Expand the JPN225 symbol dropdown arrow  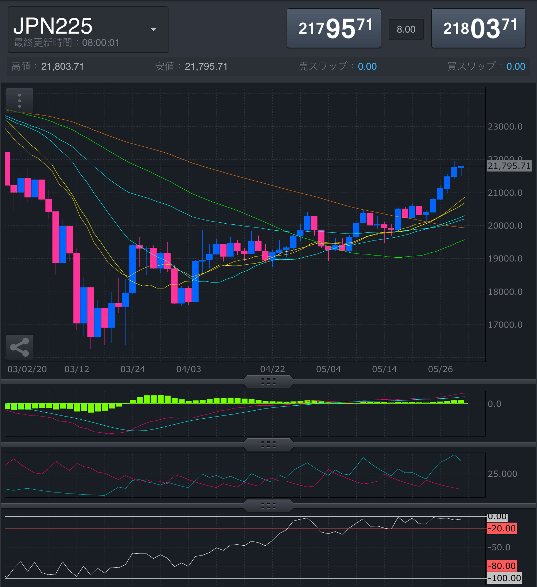coord(153,29)
